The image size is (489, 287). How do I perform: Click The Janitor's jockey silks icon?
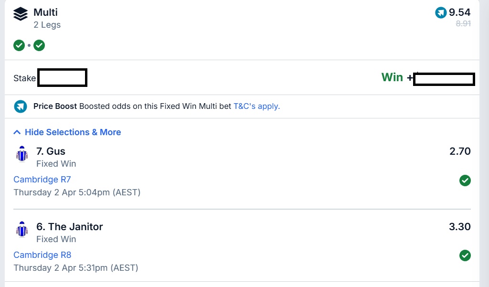(x=21, y=230)
